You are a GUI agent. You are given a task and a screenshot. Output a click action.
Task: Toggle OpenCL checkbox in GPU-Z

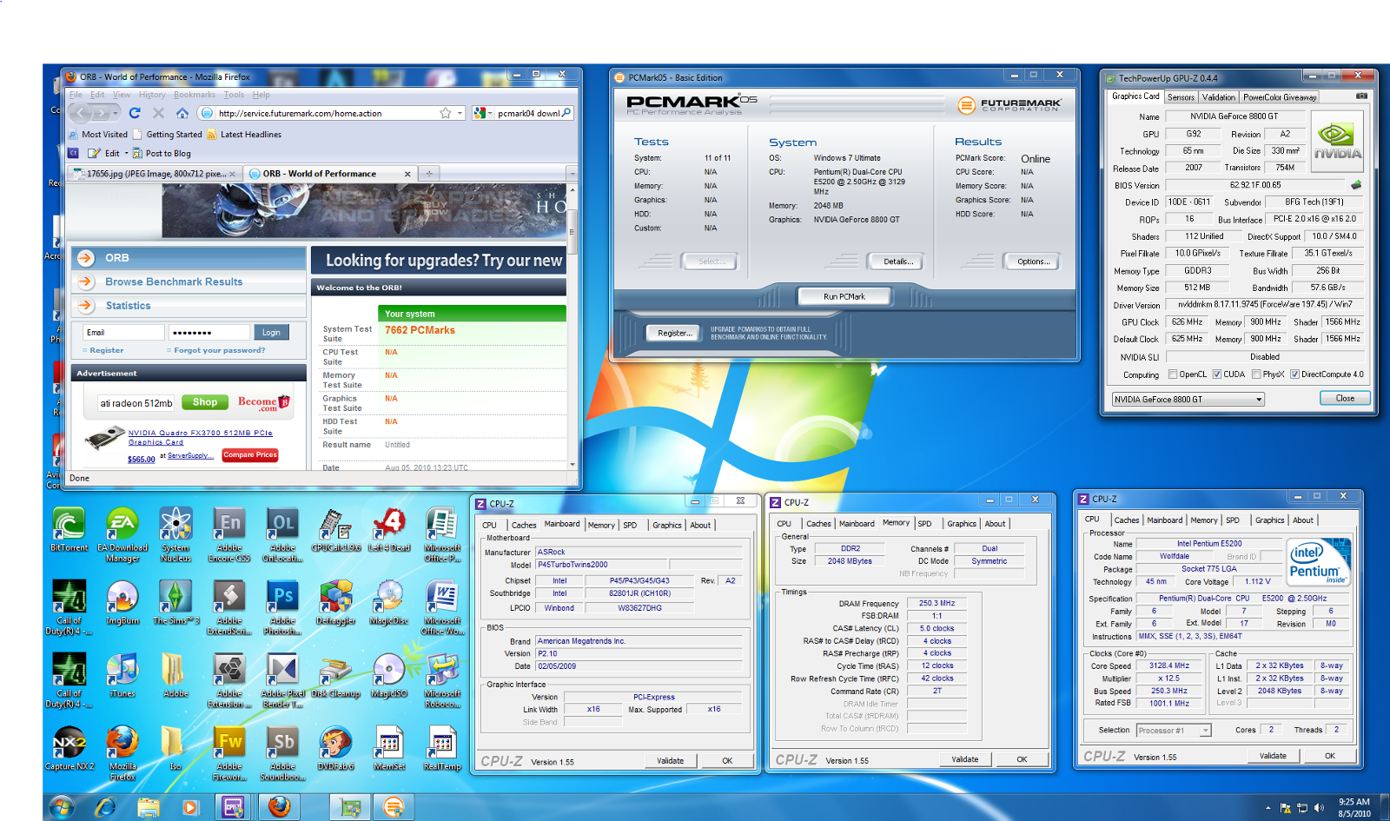pos(1173,374)
